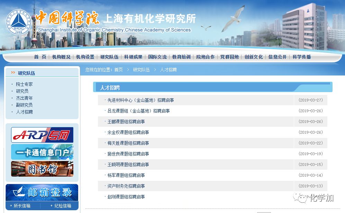Select 科研成果 in the top menu
This screenshot has height=213, width=345.
133,57
